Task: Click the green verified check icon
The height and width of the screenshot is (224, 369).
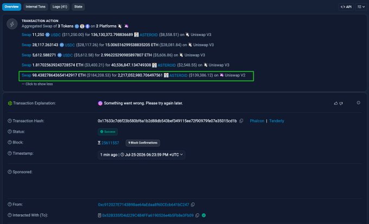Action: pos(204,215)
